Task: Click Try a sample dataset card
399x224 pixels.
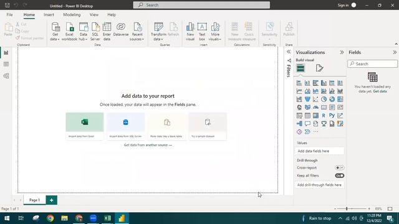Action: [208, 126]
